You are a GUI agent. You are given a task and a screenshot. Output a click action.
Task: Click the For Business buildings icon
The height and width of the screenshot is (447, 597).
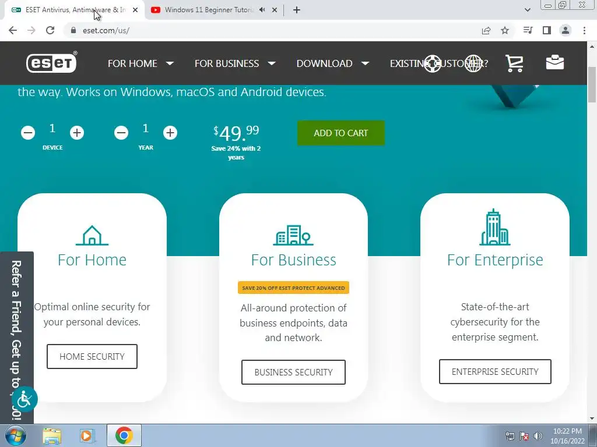coord(293,235)
